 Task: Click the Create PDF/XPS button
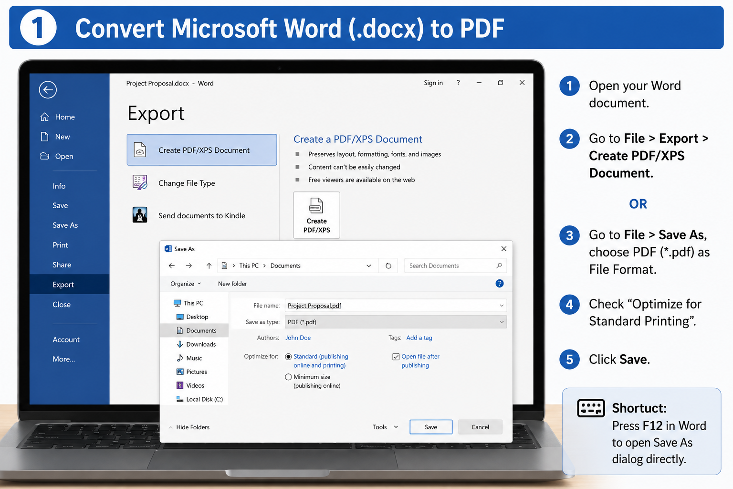coord(317,215)
